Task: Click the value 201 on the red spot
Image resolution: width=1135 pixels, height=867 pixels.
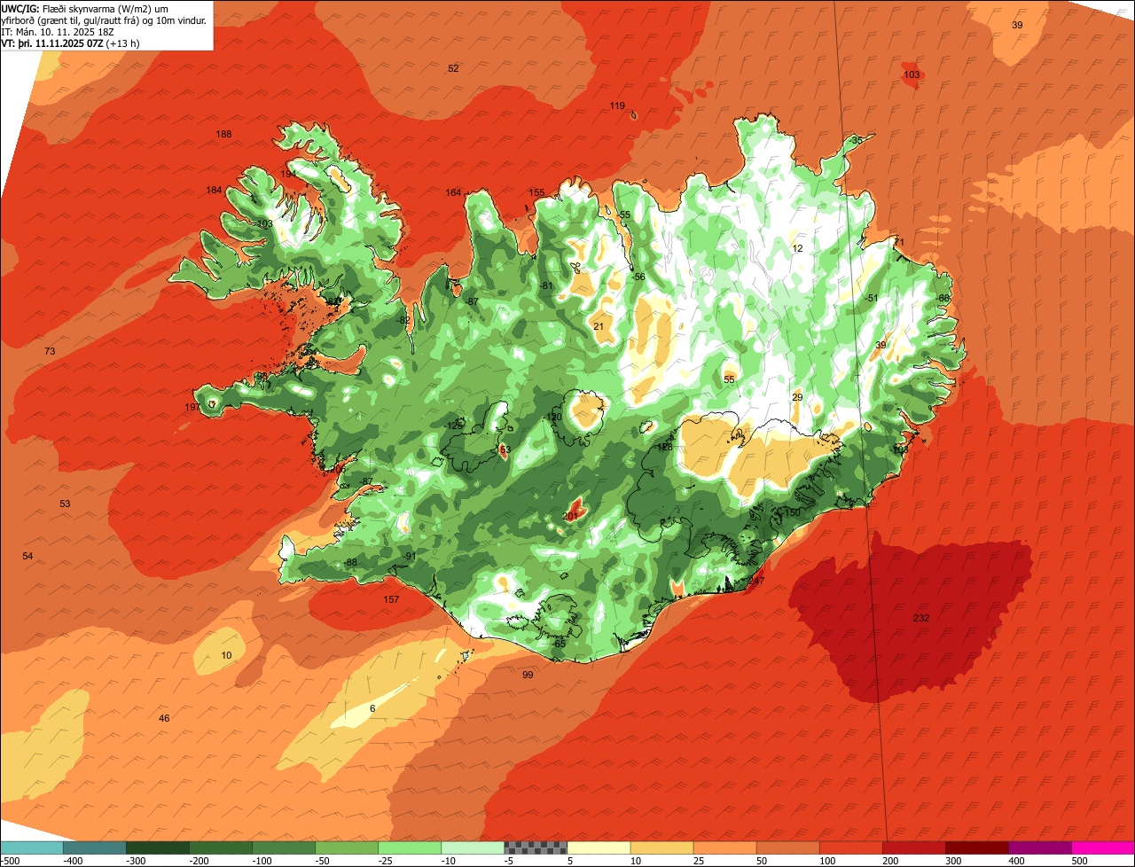Action: (x=570, y=516)
